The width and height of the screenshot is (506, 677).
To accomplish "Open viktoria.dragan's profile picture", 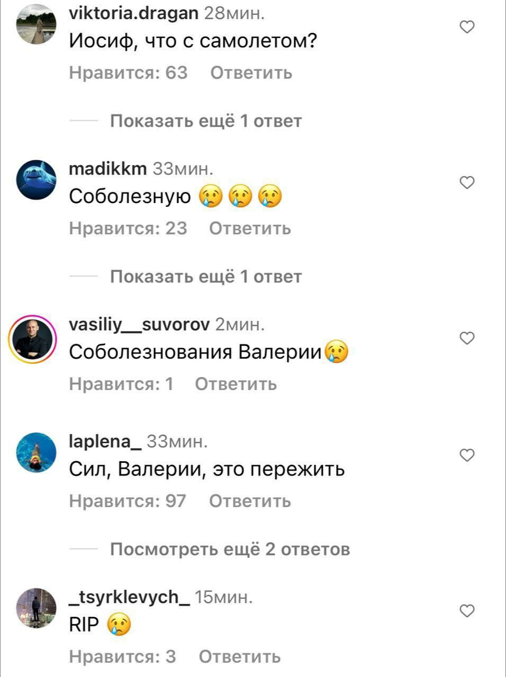I will [37, 24].
